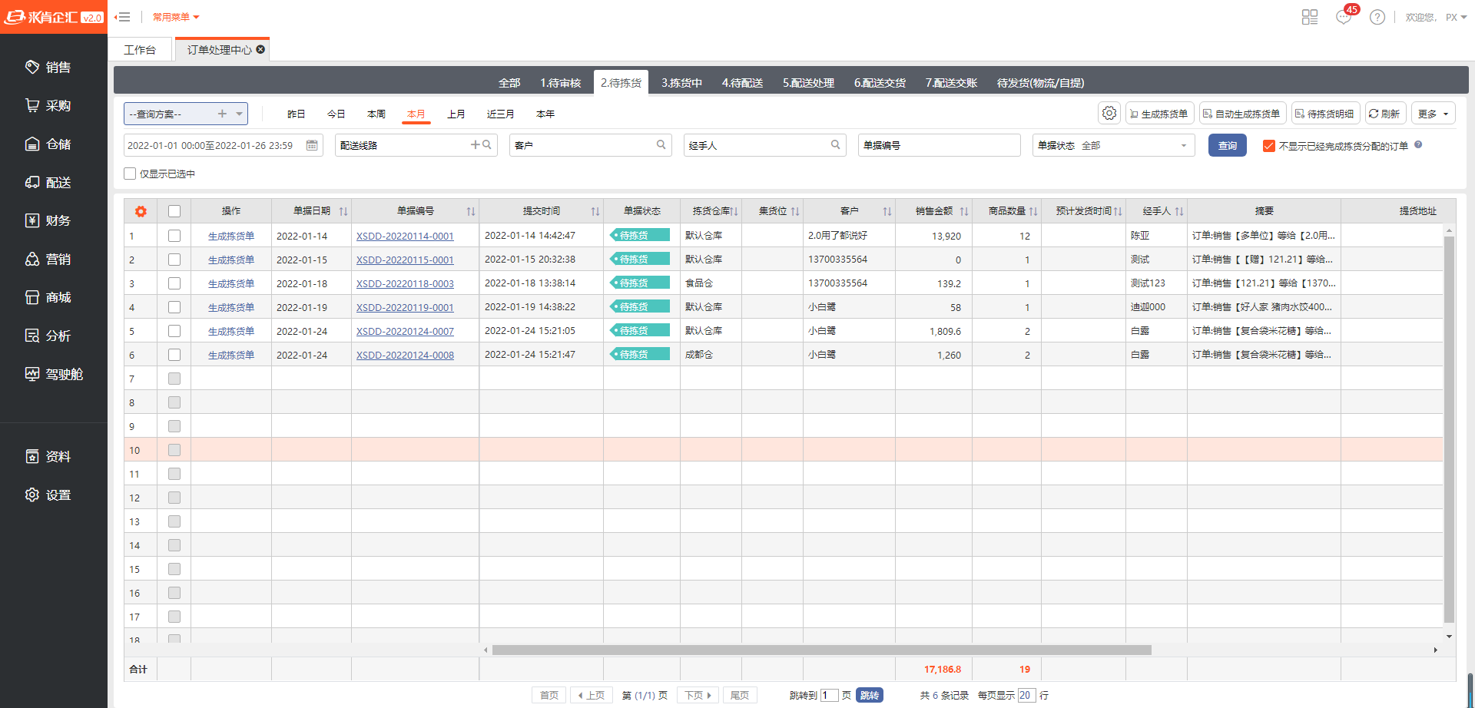Screen dimensions: 1475x708
Task: Close the 订单处理中心 tab
Action: [x=261, y=49]
